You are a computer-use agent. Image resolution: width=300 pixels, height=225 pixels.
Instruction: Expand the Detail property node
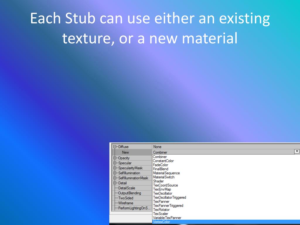click(115, 183)
